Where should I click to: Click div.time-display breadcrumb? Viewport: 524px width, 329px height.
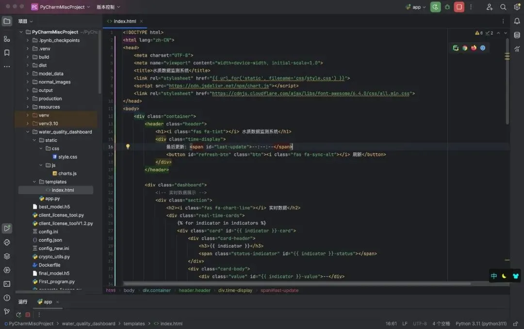tap(235, 291)
